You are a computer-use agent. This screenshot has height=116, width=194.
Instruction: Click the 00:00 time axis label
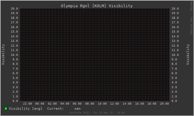tap(40, 104)
